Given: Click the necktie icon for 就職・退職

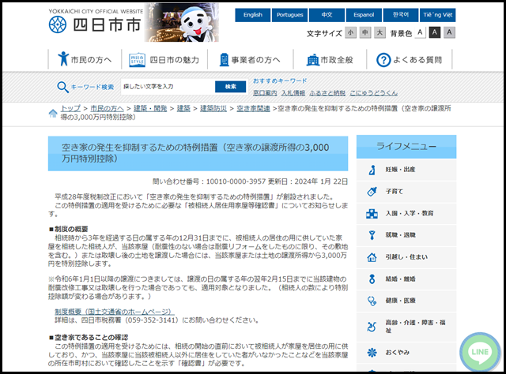Looking at the screenshot, I should (372, 235).
